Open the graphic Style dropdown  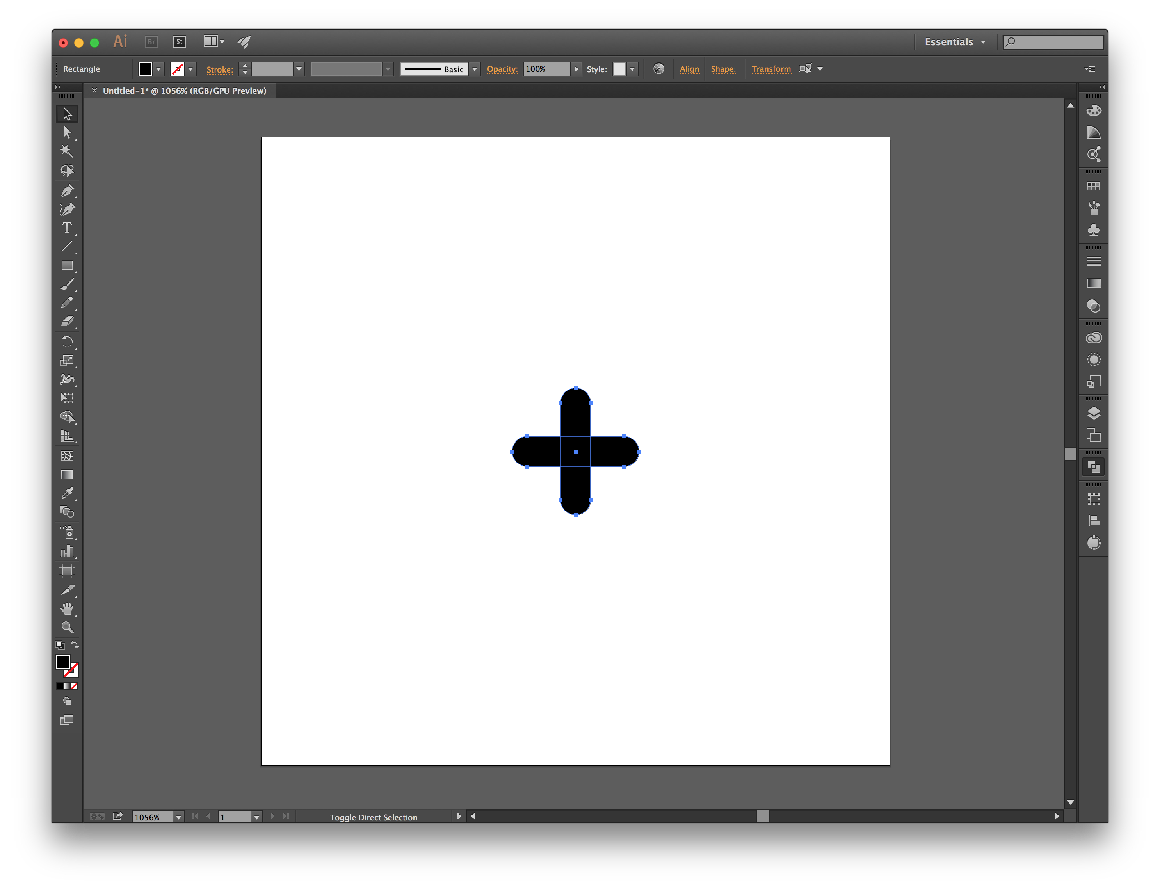pos(632,69)
